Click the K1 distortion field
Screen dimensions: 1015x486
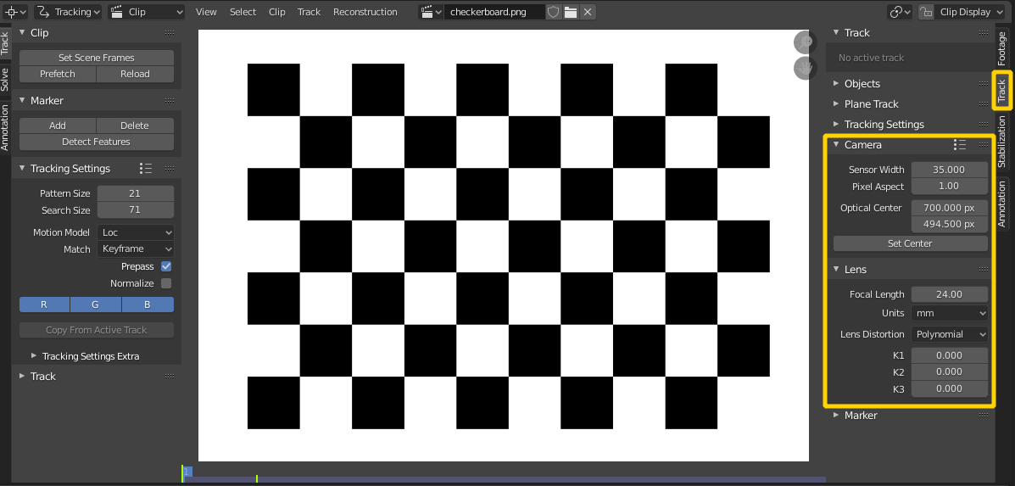[x=949, y=355]
